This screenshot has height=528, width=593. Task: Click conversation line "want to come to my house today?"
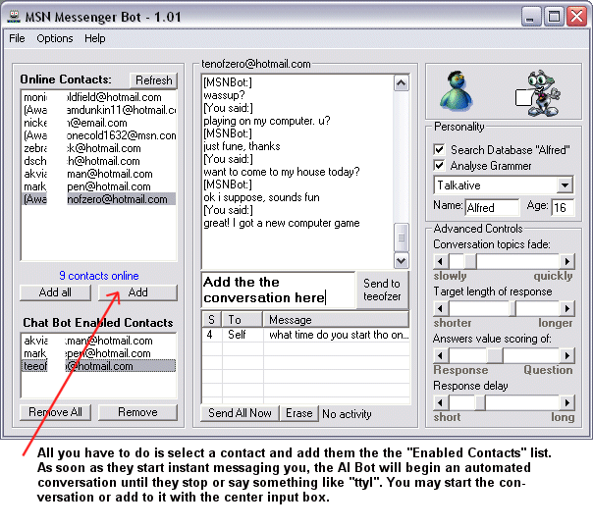pyautogui.click(x=282, y=172)
